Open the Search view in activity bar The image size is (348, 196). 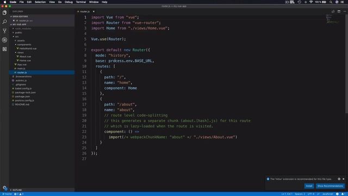pos(4,22)
